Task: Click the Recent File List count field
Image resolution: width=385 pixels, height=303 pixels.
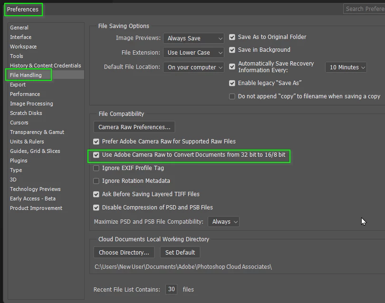Action: [x=172, y=289]
